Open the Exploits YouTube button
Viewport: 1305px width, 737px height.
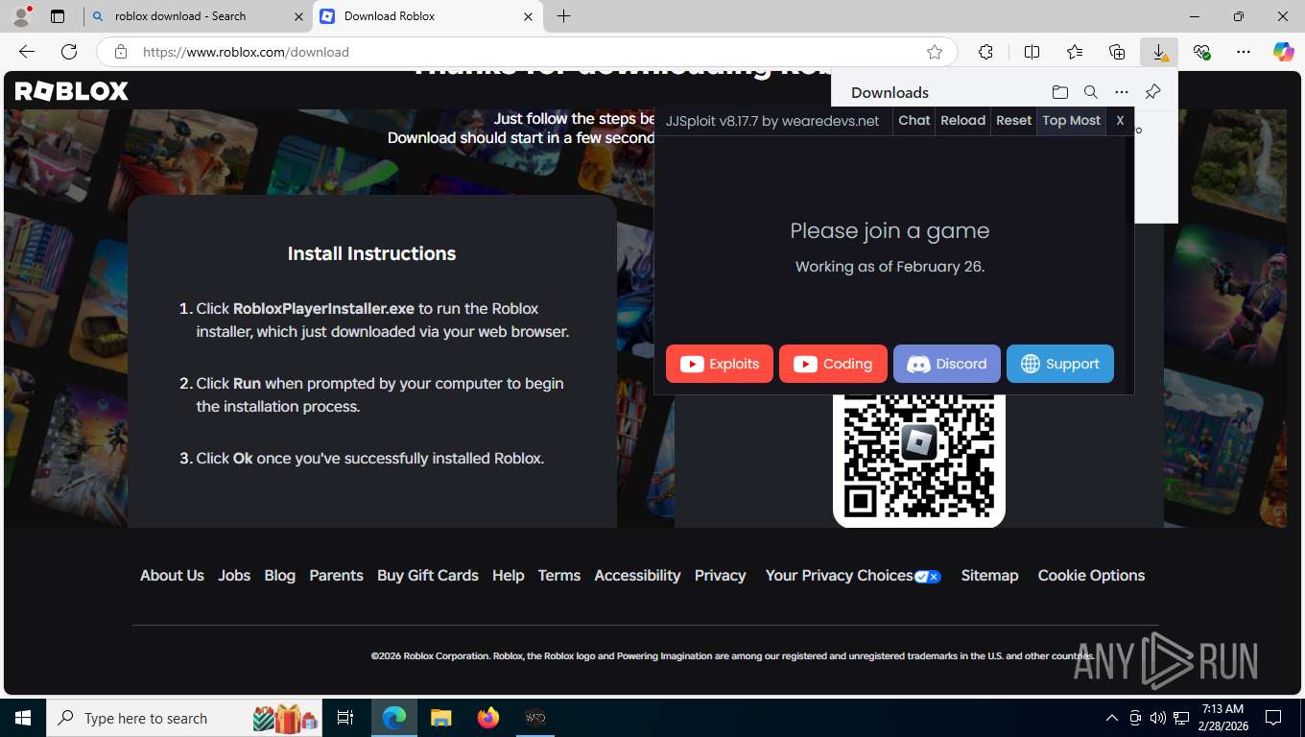720,364
